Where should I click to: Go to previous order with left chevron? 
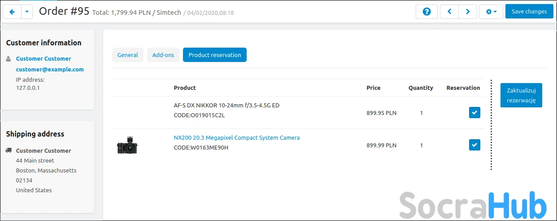pos(449,12)
